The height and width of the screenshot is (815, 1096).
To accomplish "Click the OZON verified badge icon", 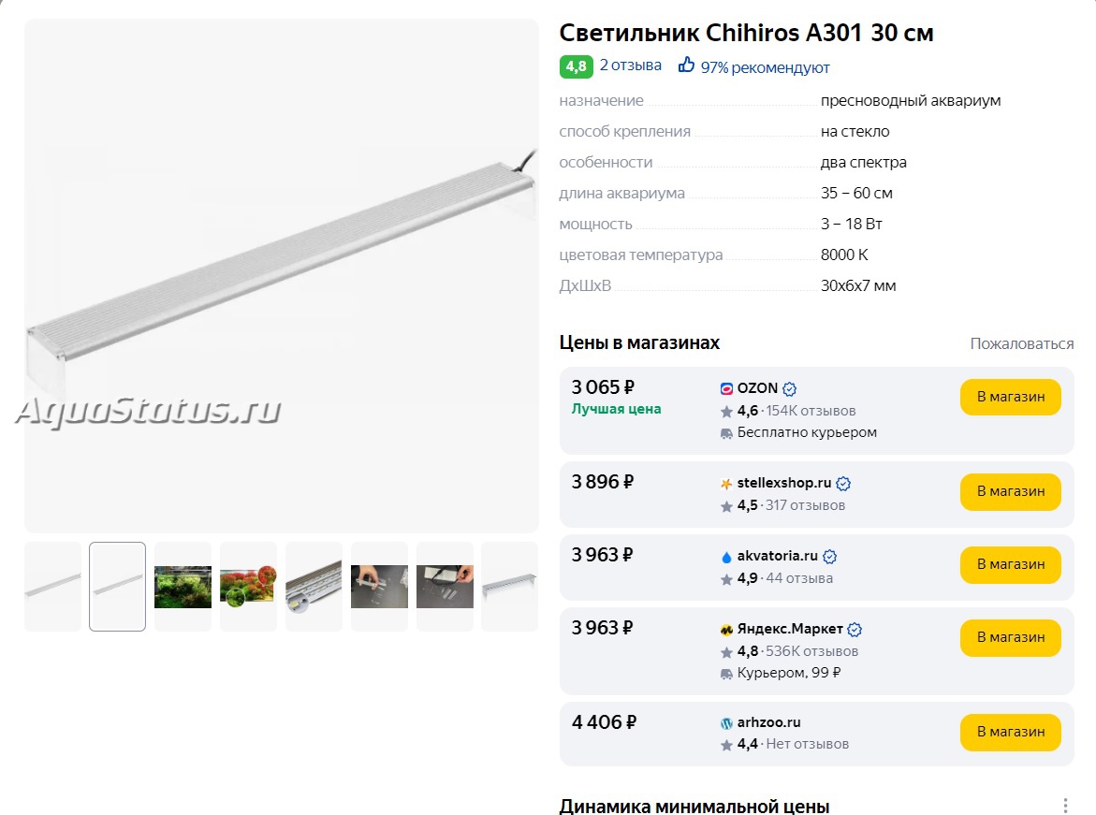I will click(790, 388).
